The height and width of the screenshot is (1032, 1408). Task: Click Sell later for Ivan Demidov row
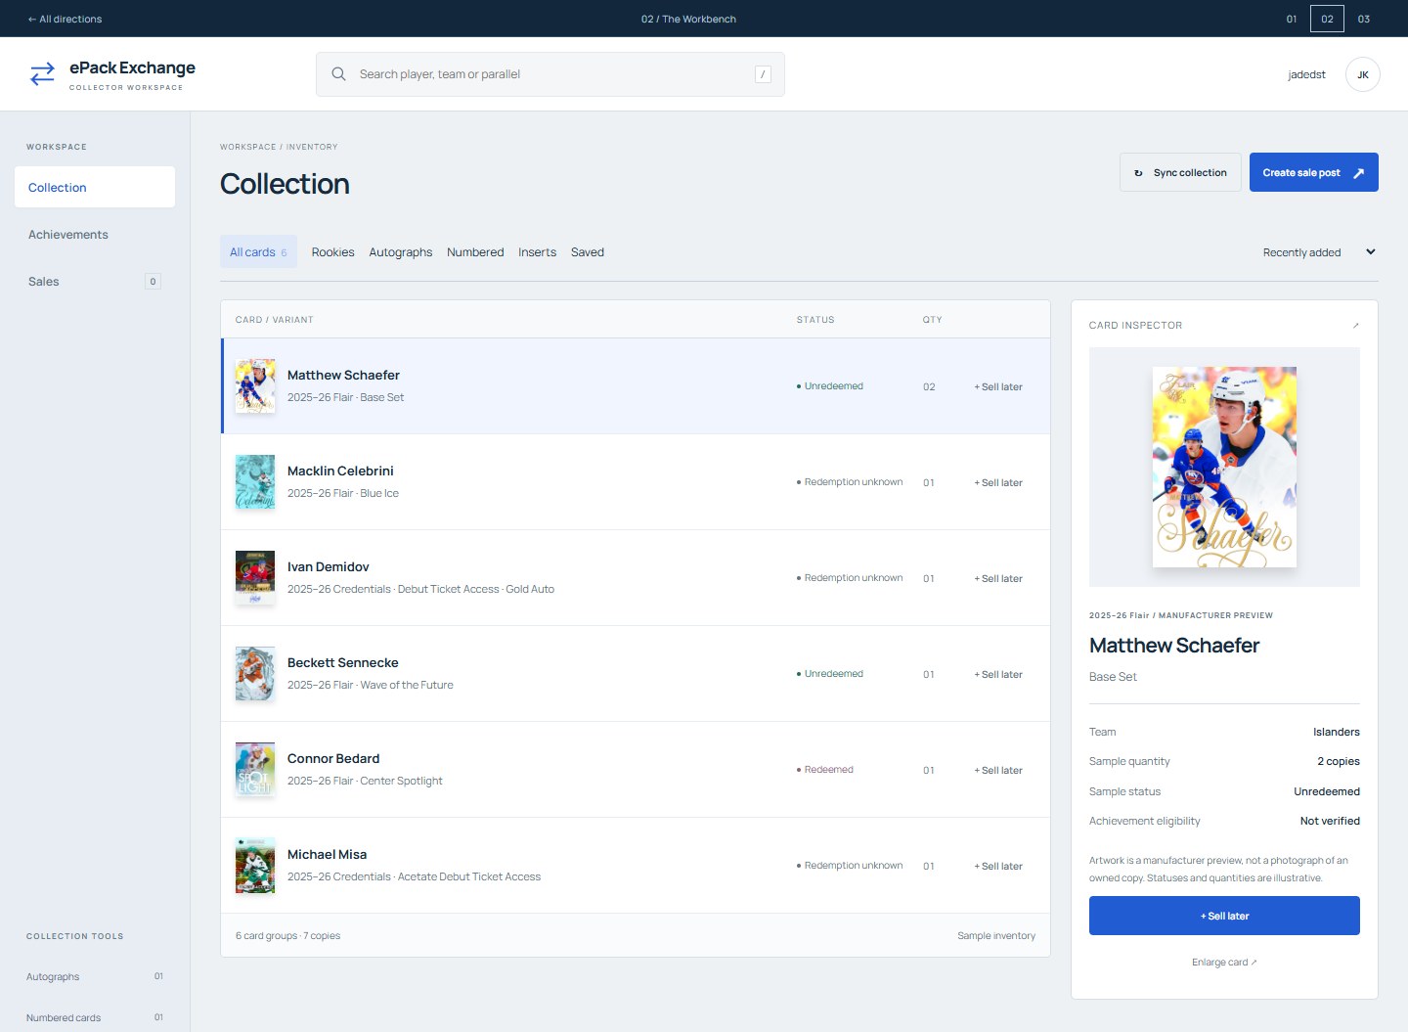coord(998,578)
